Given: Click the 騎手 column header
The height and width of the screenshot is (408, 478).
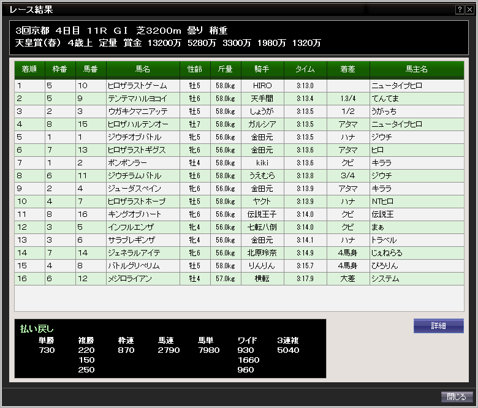Looking at the screenshot, I should coord(262,69).
